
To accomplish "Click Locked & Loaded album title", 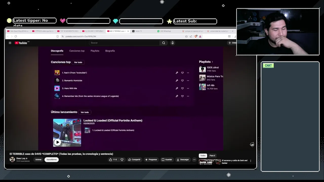I will point(113,121).
